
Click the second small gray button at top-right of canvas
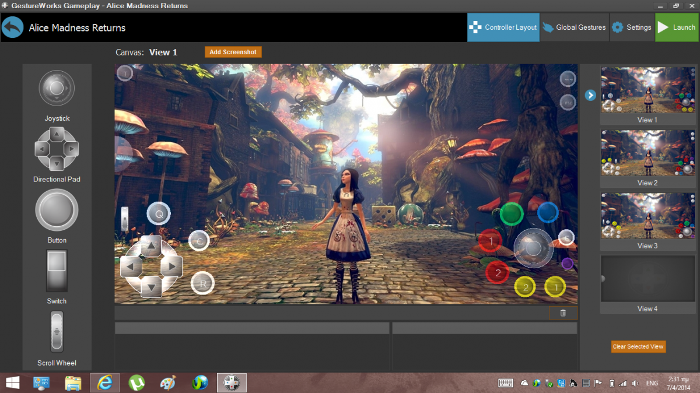click(568, 103)
